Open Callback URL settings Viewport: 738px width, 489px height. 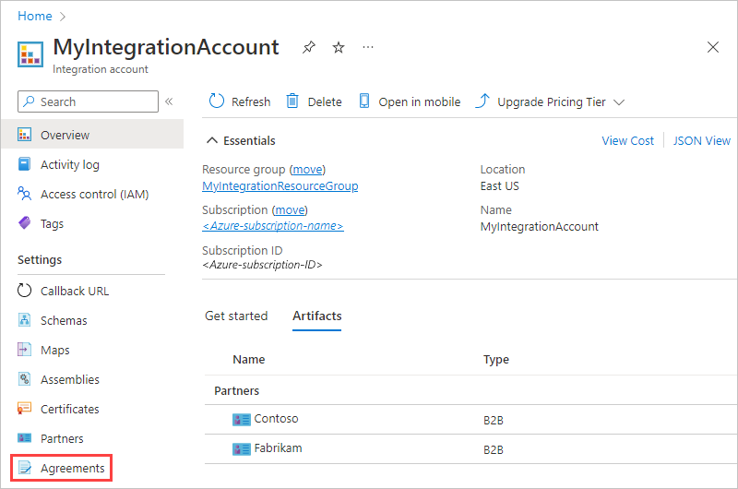(74, 291)
